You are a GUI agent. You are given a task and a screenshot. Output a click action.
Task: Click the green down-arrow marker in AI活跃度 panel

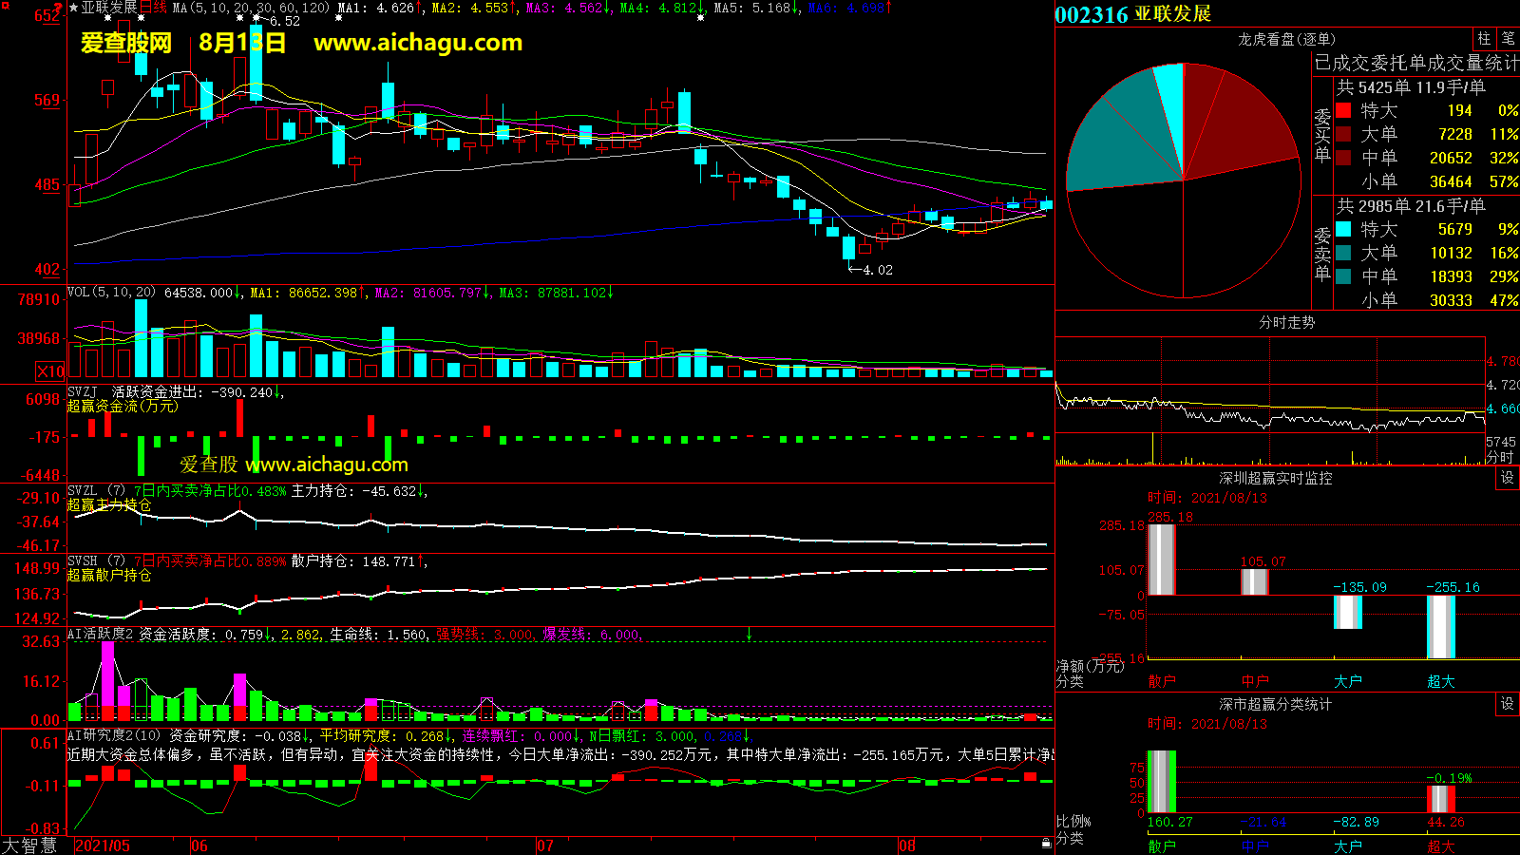749,634
